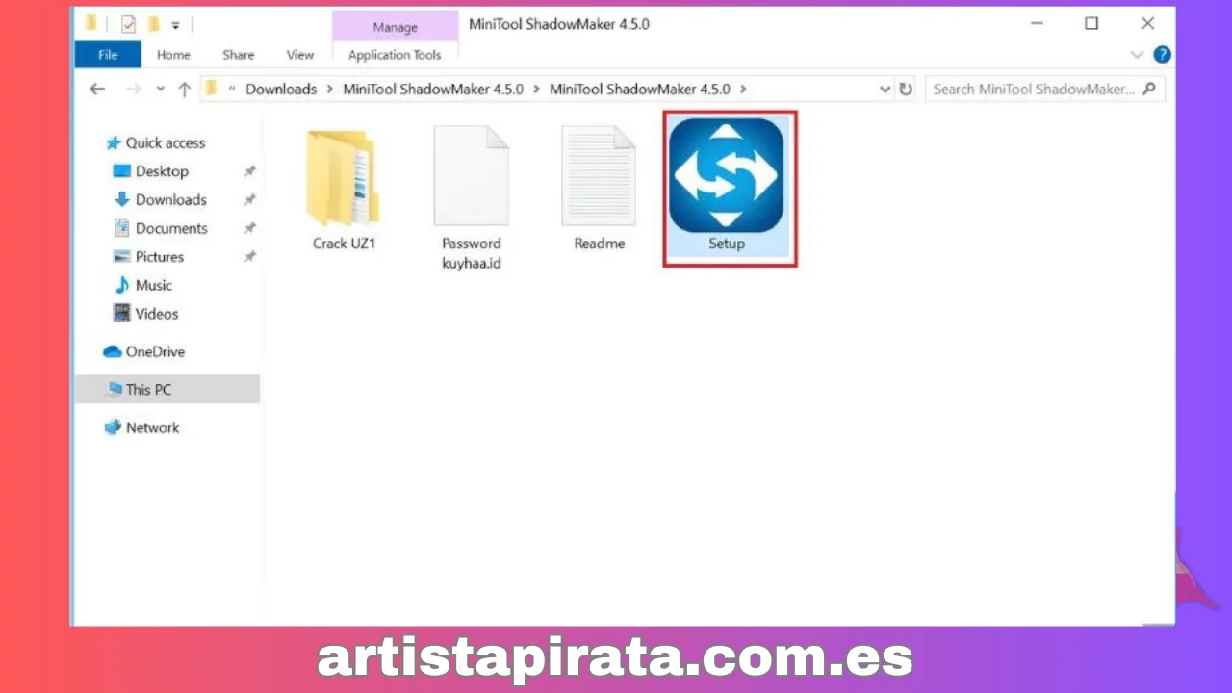Open the File menu
This screenshot has height=693, width=1232.
pyautogui.click(x=108, y=55)
